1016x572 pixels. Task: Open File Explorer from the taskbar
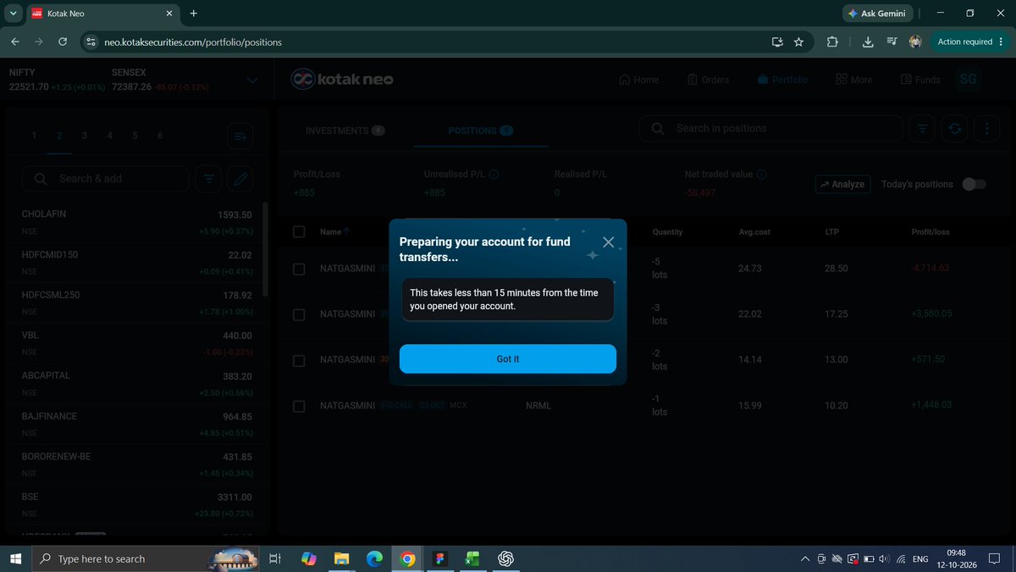pos(341,558)
